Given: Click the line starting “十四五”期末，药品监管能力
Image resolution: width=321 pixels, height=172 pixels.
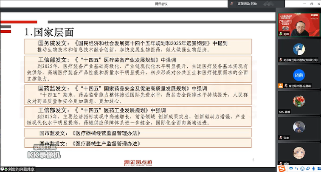Looking at the screenshot, I should [143, 95].
